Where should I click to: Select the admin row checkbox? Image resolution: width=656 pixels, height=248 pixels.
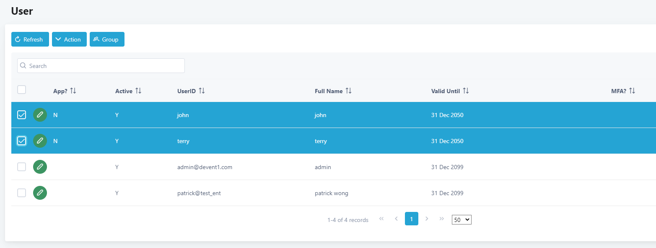tap(21, 167)
